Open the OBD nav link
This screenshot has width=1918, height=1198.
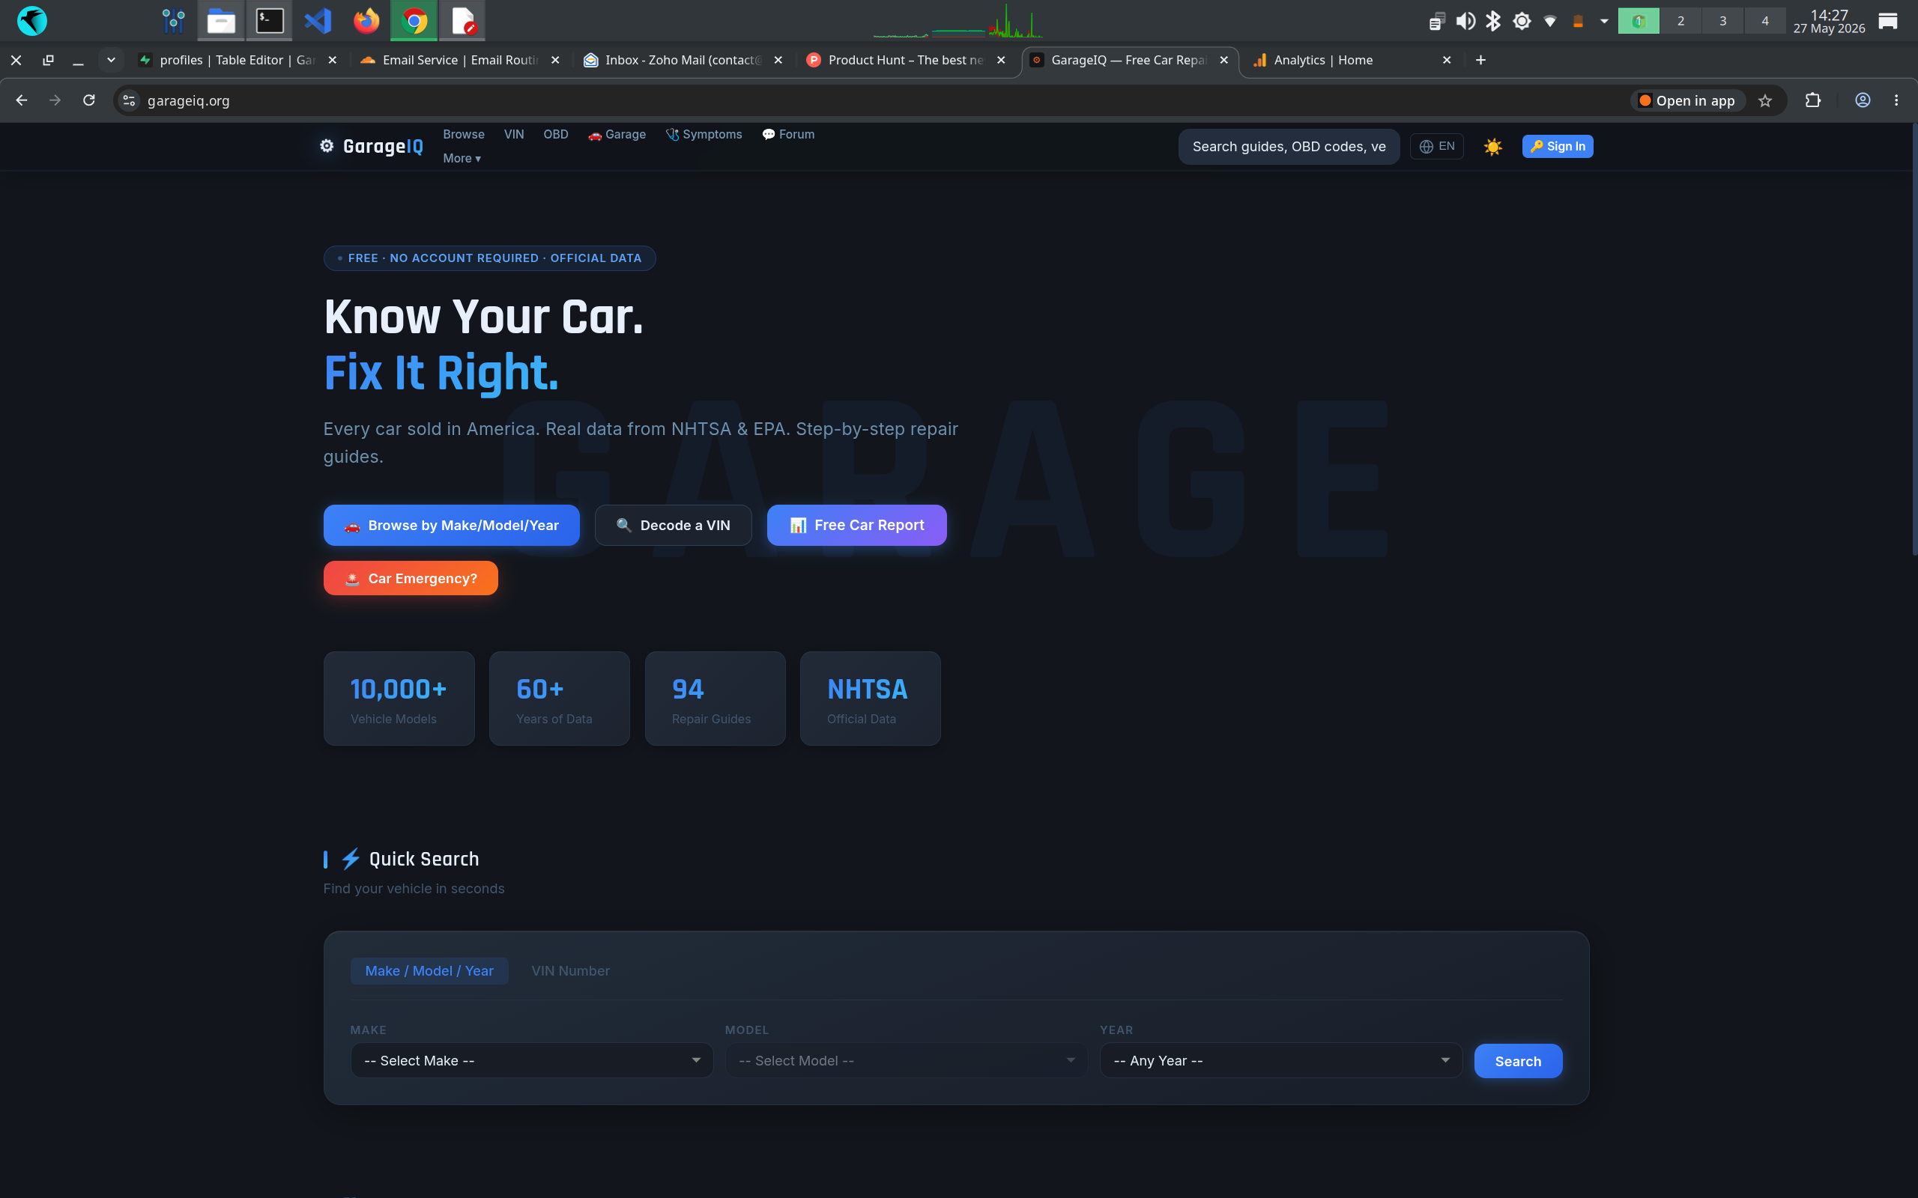[556, 135]
